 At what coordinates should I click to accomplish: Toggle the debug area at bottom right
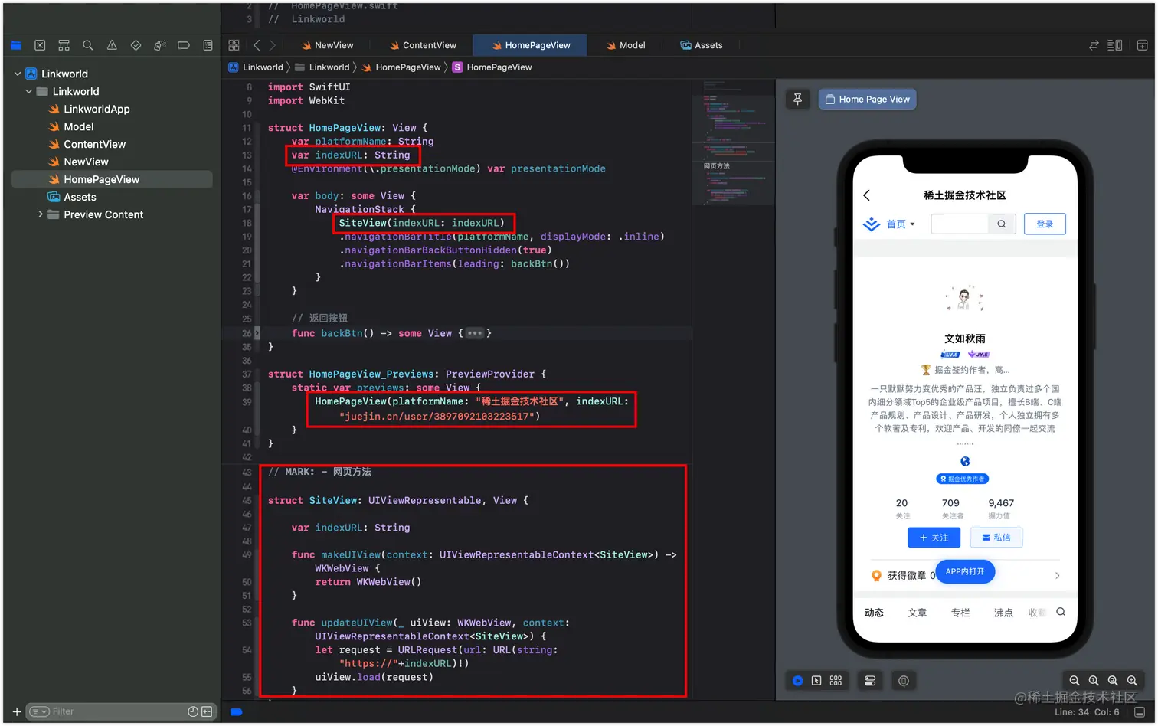[1140, 712]
